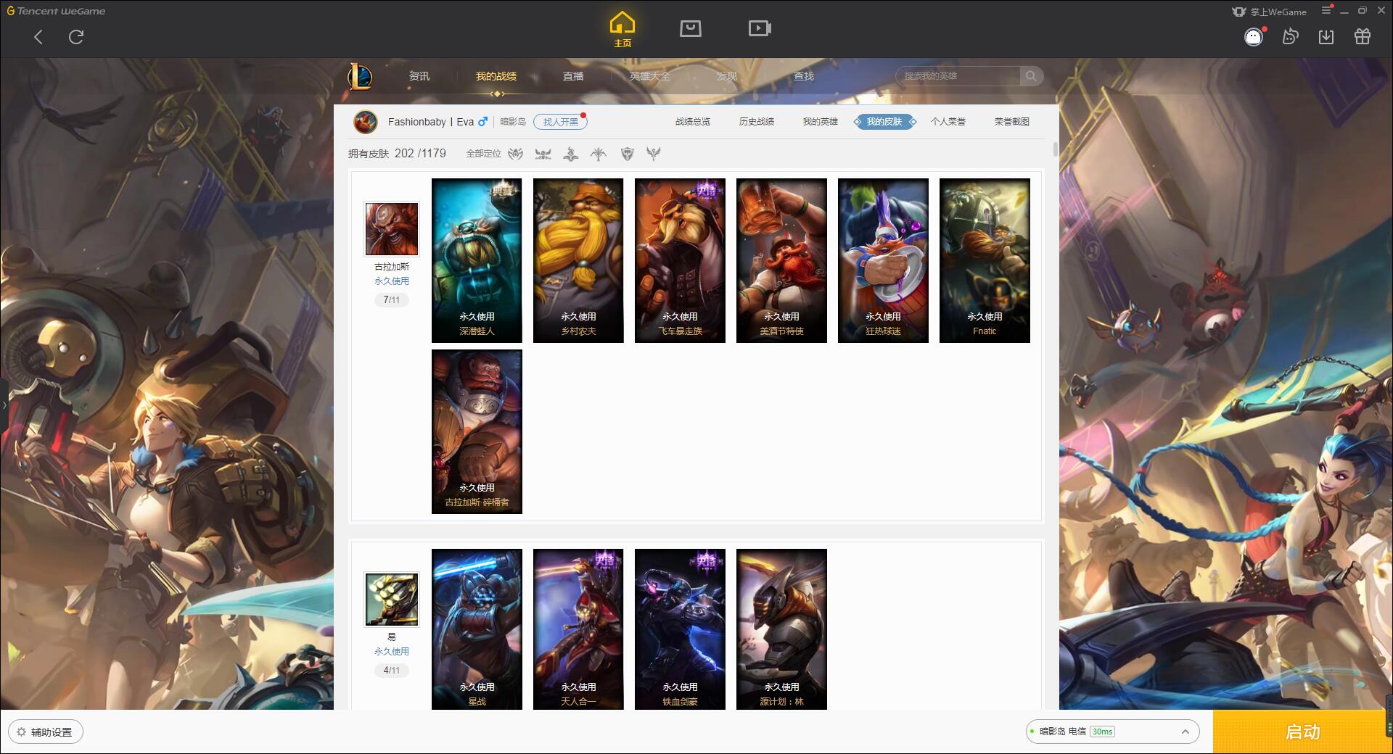Switch to the 我的战绩 tab

496,76
